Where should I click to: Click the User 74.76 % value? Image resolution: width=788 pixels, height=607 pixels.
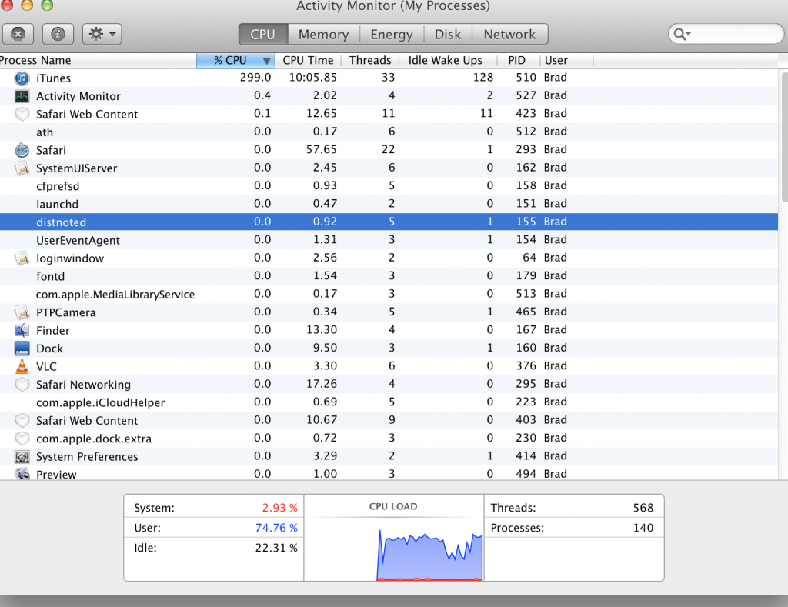276,528
